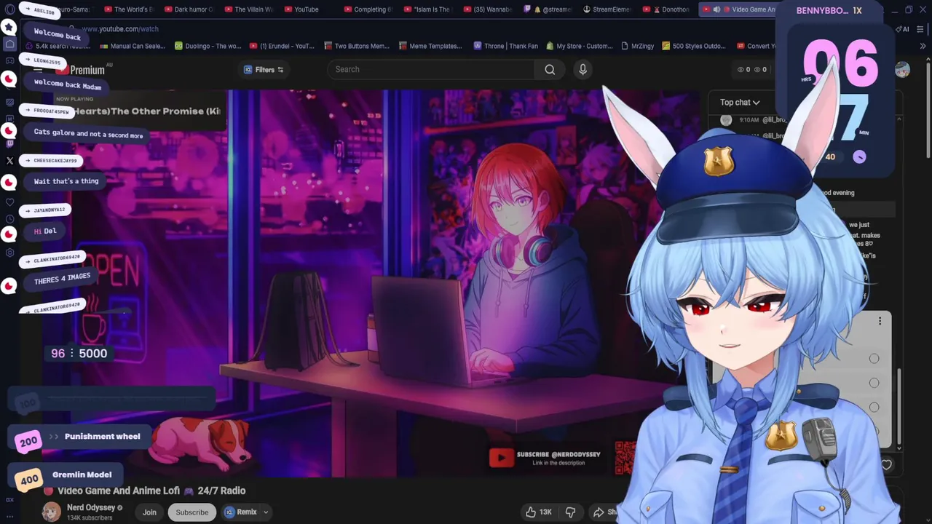The height and width of the screenshot is (524, 932).
Task: Click the YouTube search magnifier button
Action: coord(550,69)
